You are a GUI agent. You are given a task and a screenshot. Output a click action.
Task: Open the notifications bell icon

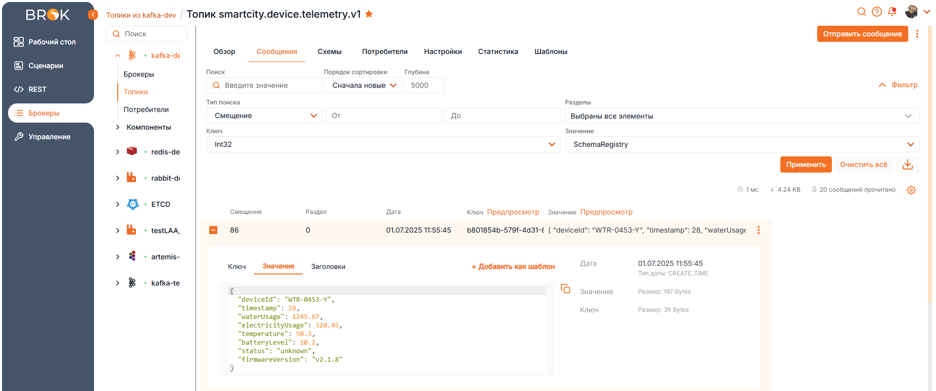pyautogui.click(x=892, y=12)
